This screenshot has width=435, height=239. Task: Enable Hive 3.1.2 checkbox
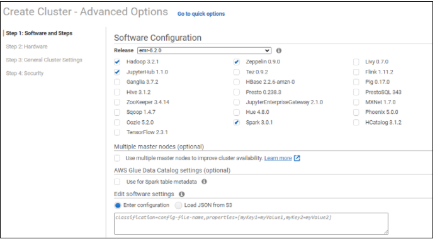(117, 92)
